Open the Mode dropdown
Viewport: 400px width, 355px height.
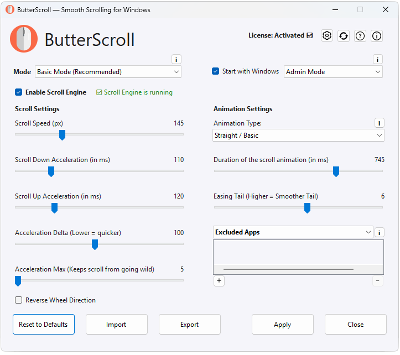pos(108,72)
